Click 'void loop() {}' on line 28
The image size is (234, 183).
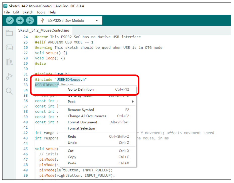click(x=50, y=58)
